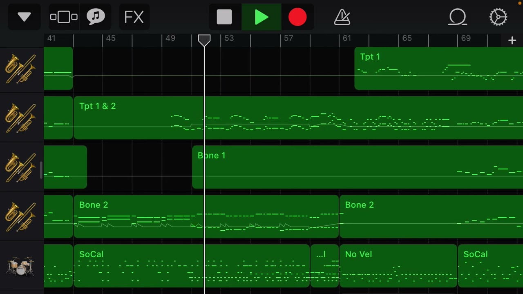Viewport: 523px width, 294px height.
Task: Select the first brass track instrument icon
Action: point(20,69)
